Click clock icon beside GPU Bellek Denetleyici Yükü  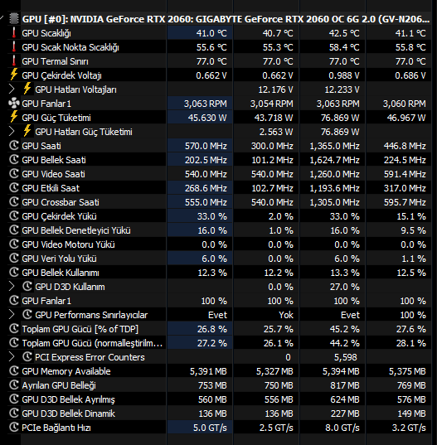click(x=14, y=230)
